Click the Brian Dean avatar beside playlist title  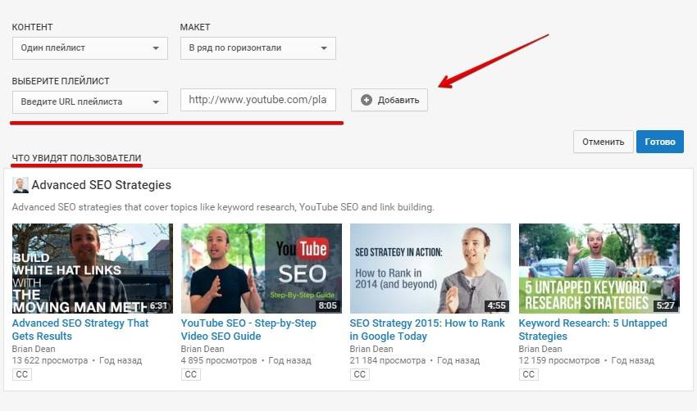tap(20, 185)
